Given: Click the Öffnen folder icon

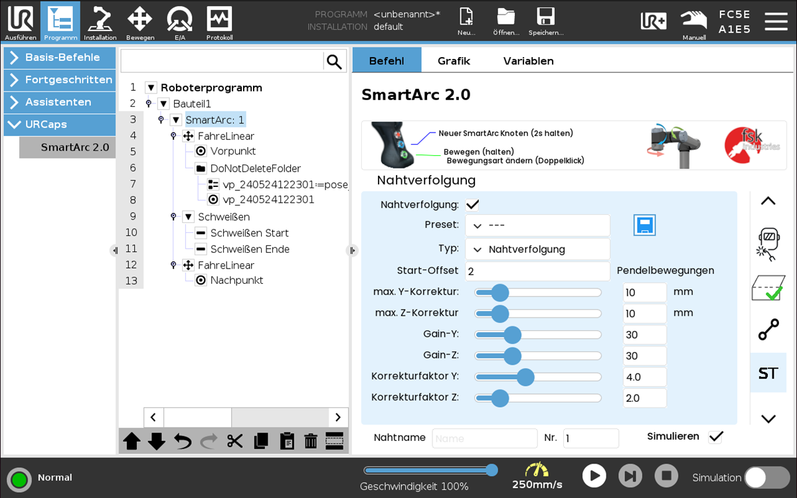Looking at the screenshot, I should 506,22.
